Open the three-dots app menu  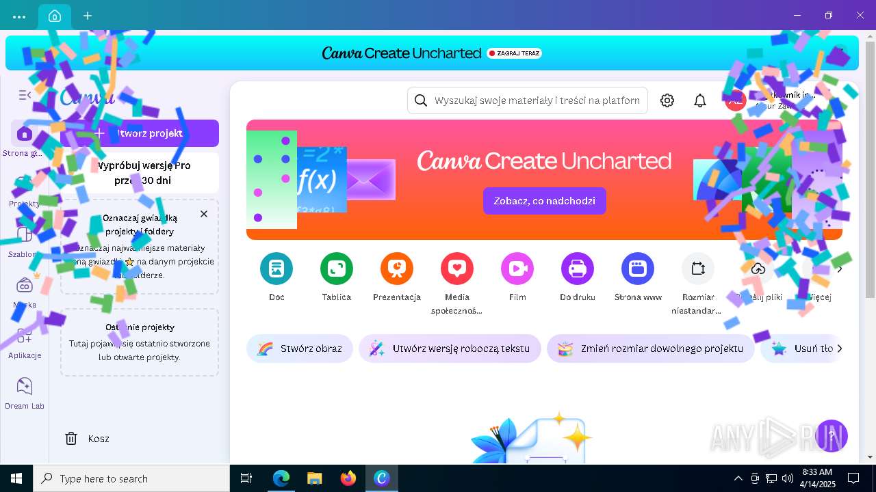[19, 16]
